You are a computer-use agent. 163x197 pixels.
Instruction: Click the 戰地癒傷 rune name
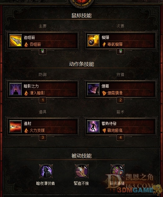coord(115,130)
